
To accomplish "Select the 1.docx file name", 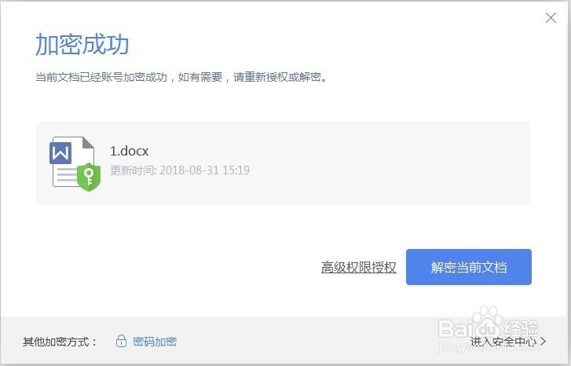I will click(x=130, y=151).
